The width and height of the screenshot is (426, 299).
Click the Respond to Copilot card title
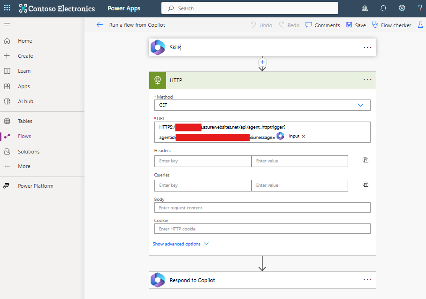pyautogui.click(x=192, y=280)
